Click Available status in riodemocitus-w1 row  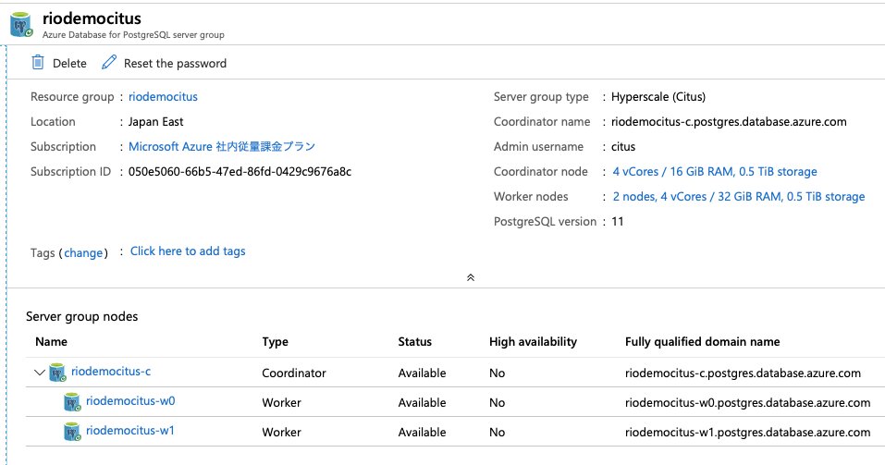(x=423, y=433)
